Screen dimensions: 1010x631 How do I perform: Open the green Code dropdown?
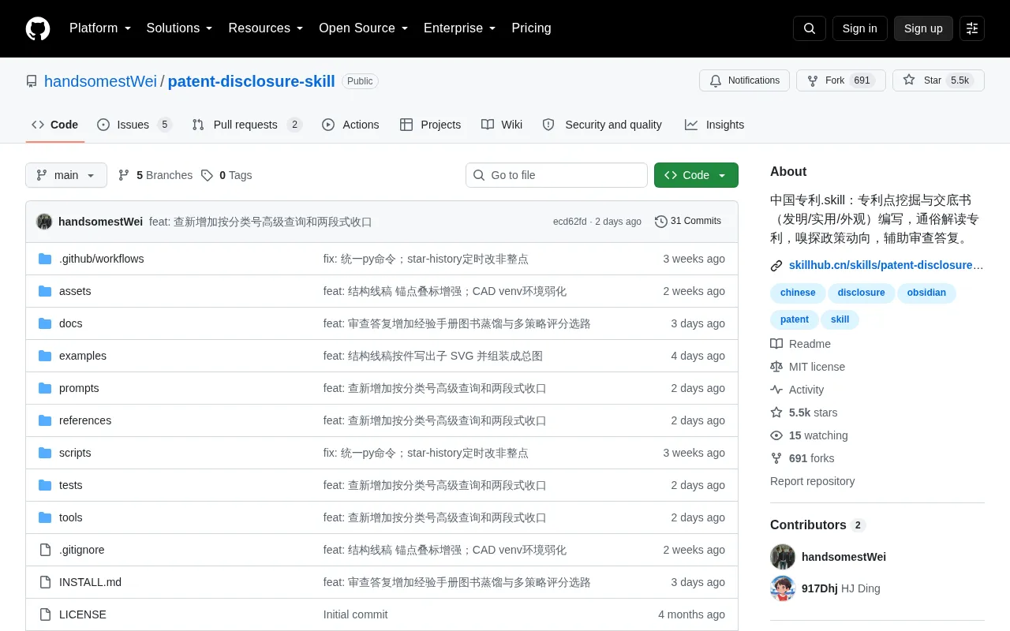pos(696,175)
